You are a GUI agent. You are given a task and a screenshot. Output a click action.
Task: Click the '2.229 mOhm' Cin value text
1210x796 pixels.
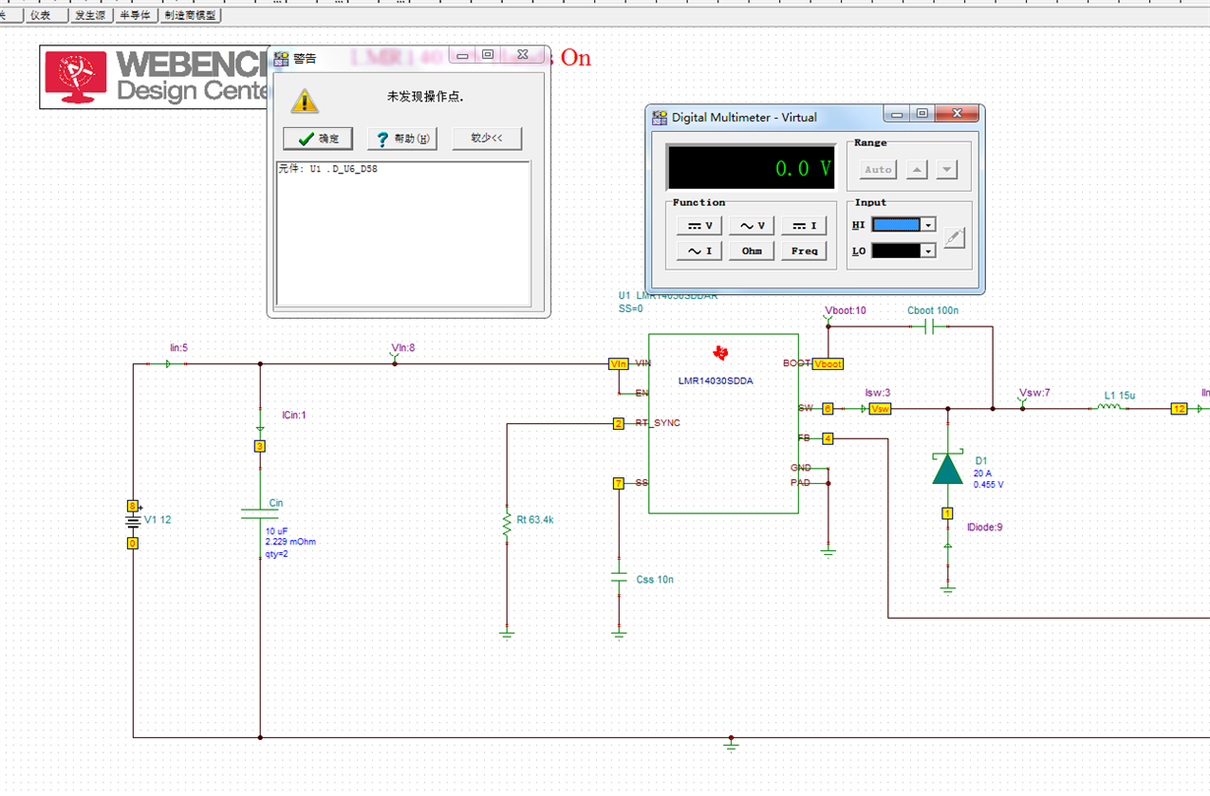[x=290, y=542]
